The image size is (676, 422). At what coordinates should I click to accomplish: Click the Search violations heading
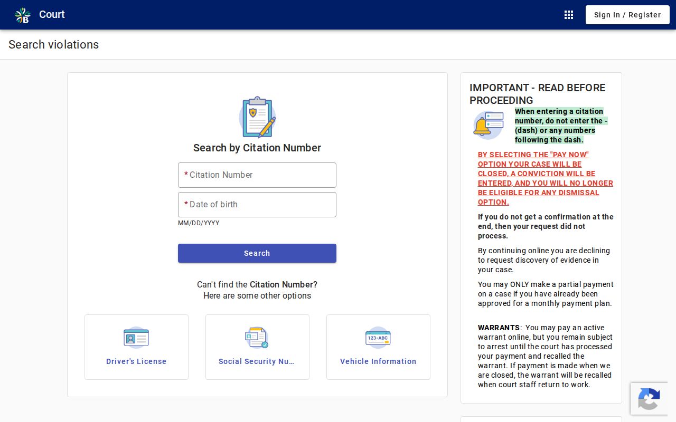coord(54,44)
